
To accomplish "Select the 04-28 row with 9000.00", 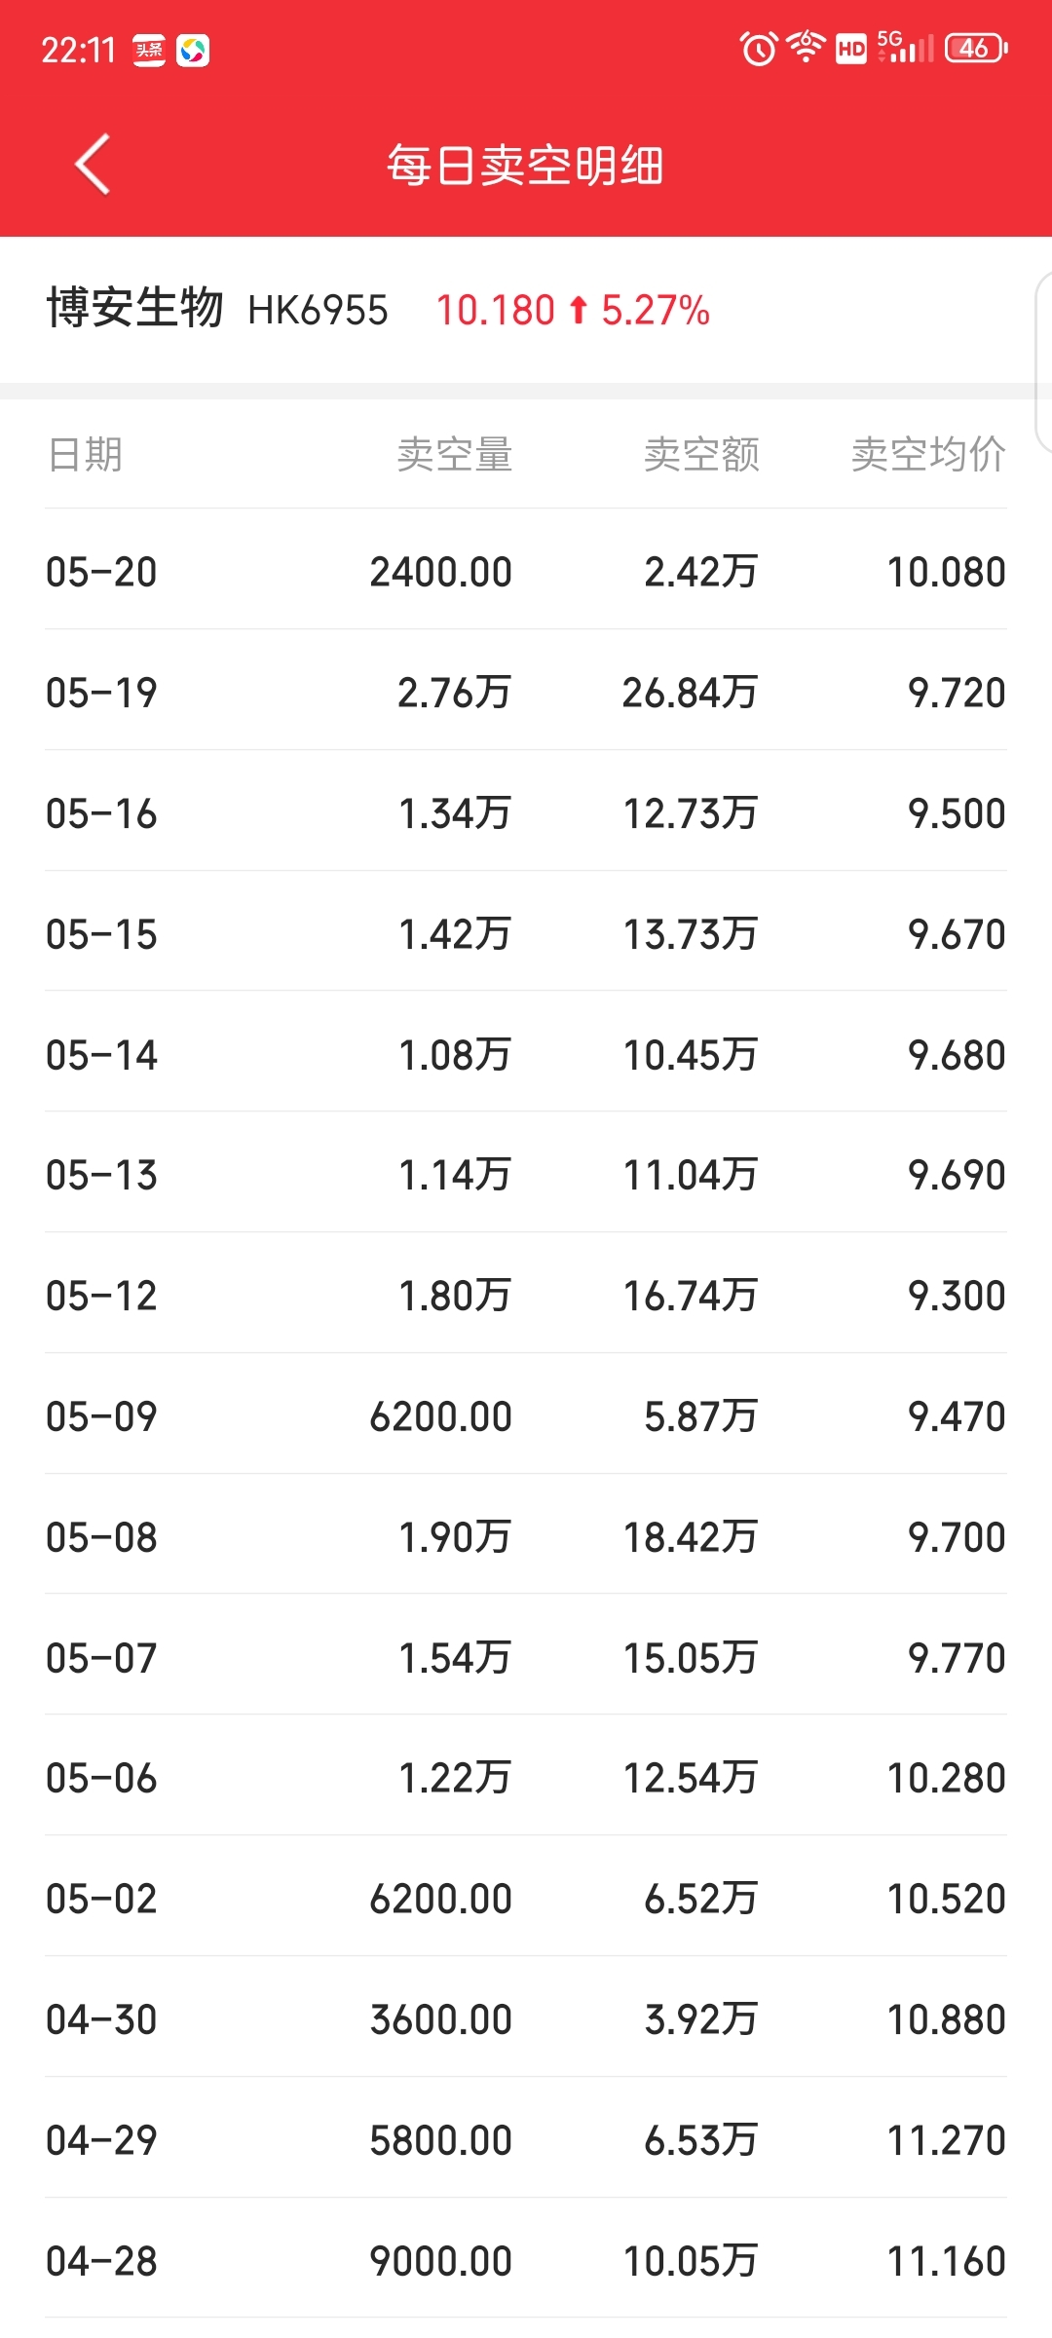I will [526, 2258].
